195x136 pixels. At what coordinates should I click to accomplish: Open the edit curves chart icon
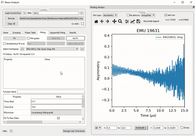coord(133,21)
